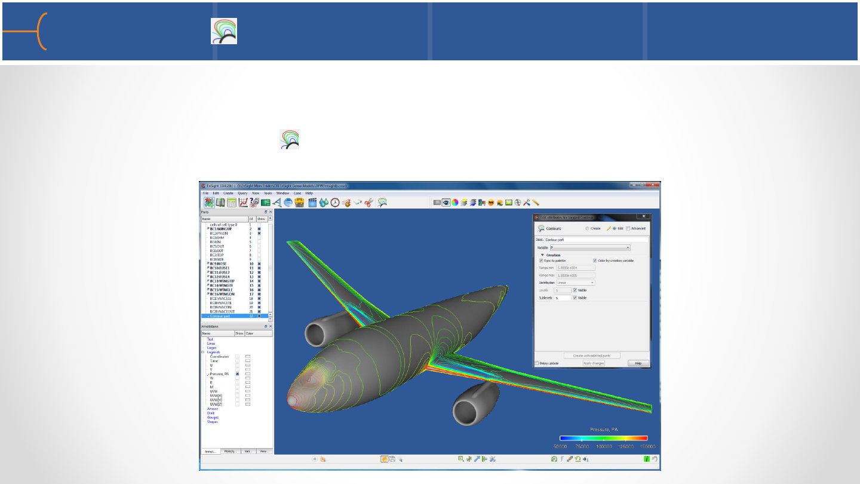Click the clock time icon
The width and height of the screenshot is (860, 484).
pyautogui.click(x=335, y=203)
